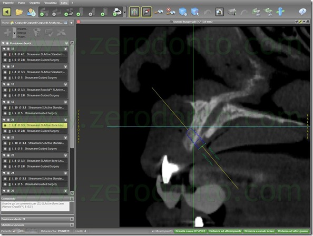This screenshot has height=236, width=313.
Task: Select the magnifier zoom tool
Action: click(x=159, y=12)
